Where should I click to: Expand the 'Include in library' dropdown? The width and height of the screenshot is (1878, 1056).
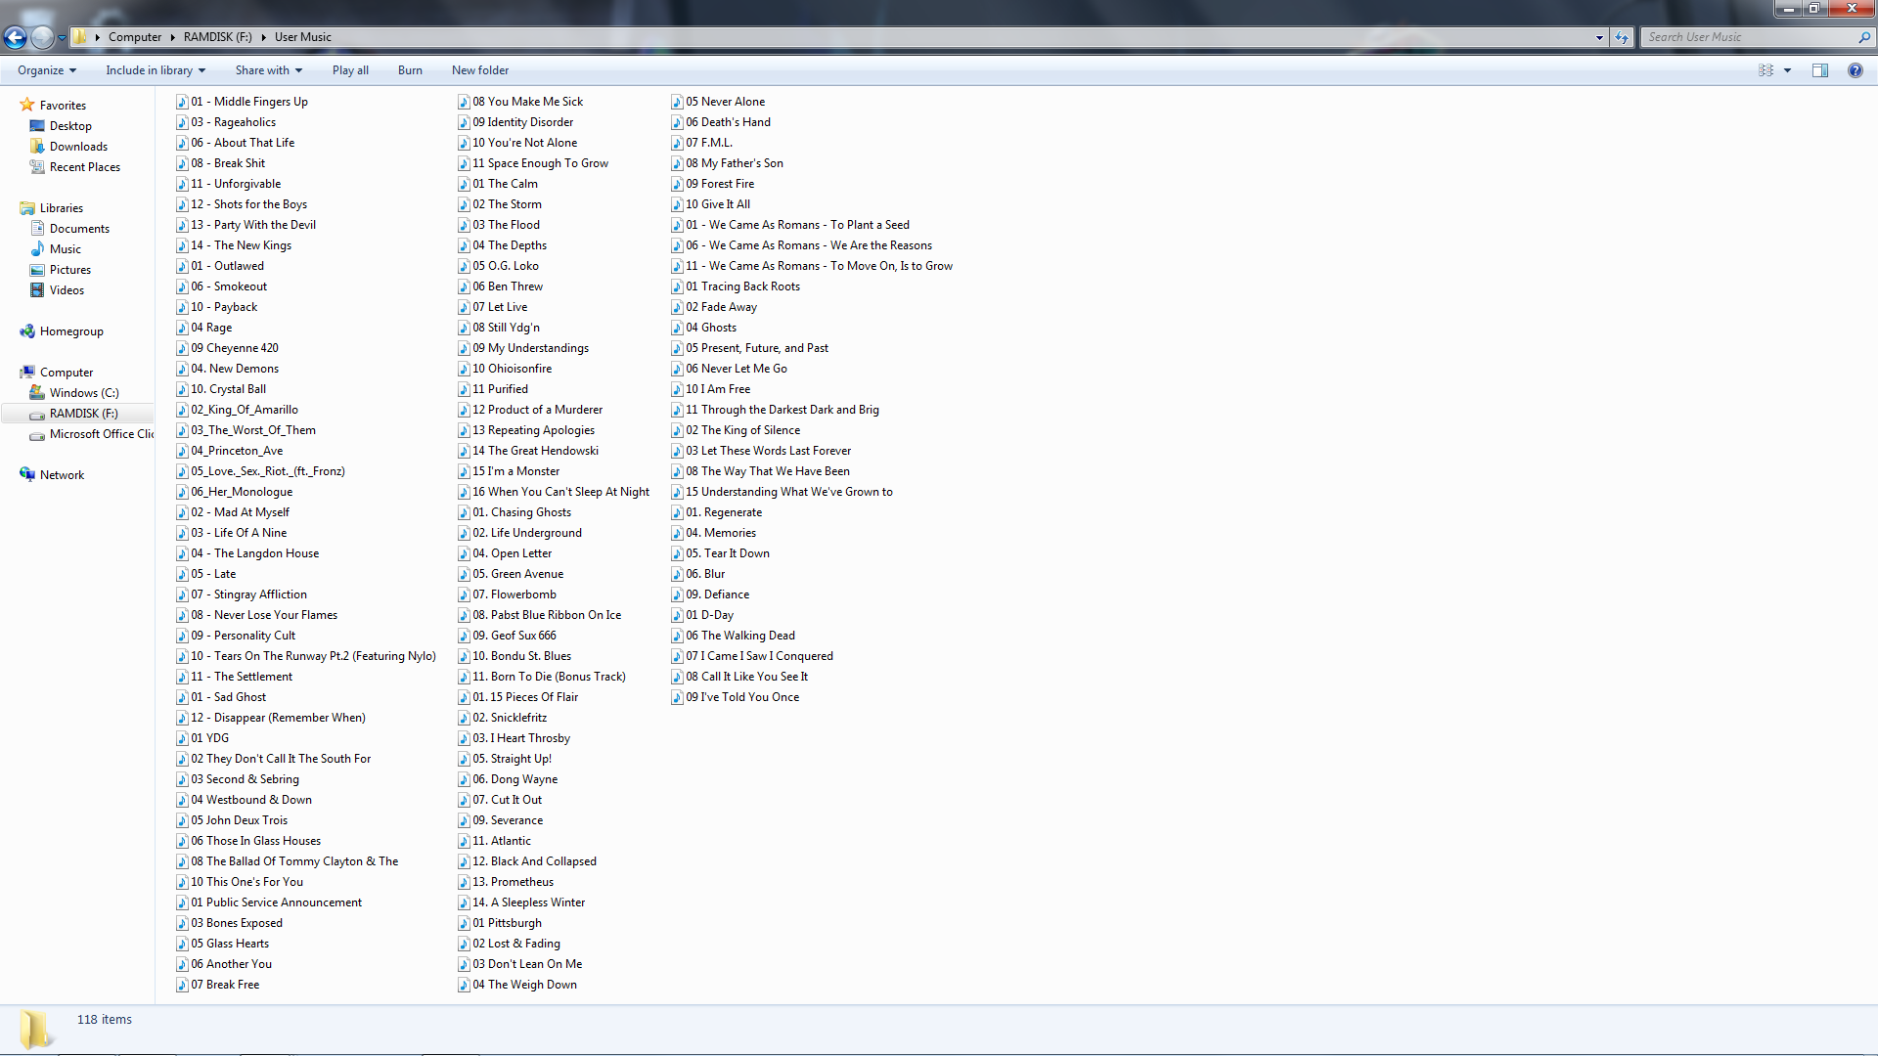tap(156, 70)
